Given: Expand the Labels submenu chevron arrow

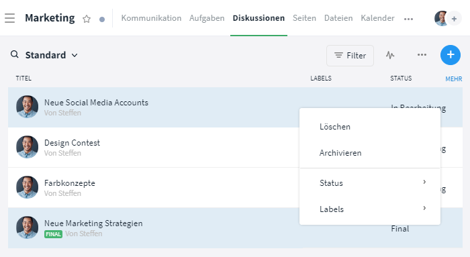Looking at the screenshot, I should click(424, 208).
